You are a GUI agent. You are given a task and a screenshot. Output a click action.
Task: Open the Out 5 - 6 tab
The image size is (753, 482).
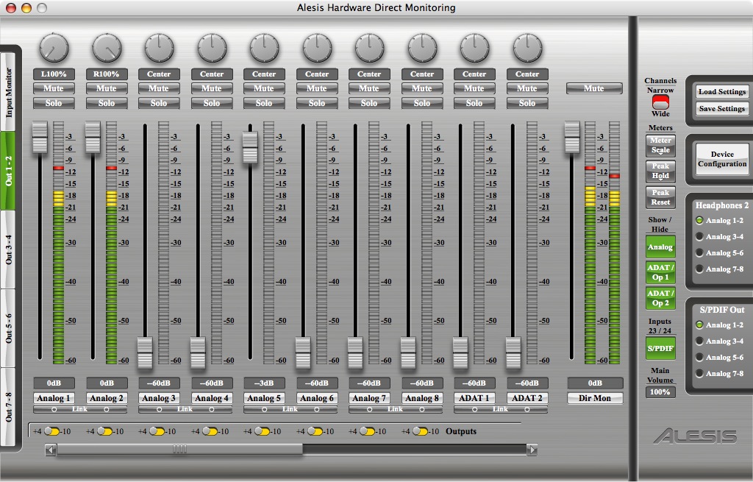(x=9, y=328)
